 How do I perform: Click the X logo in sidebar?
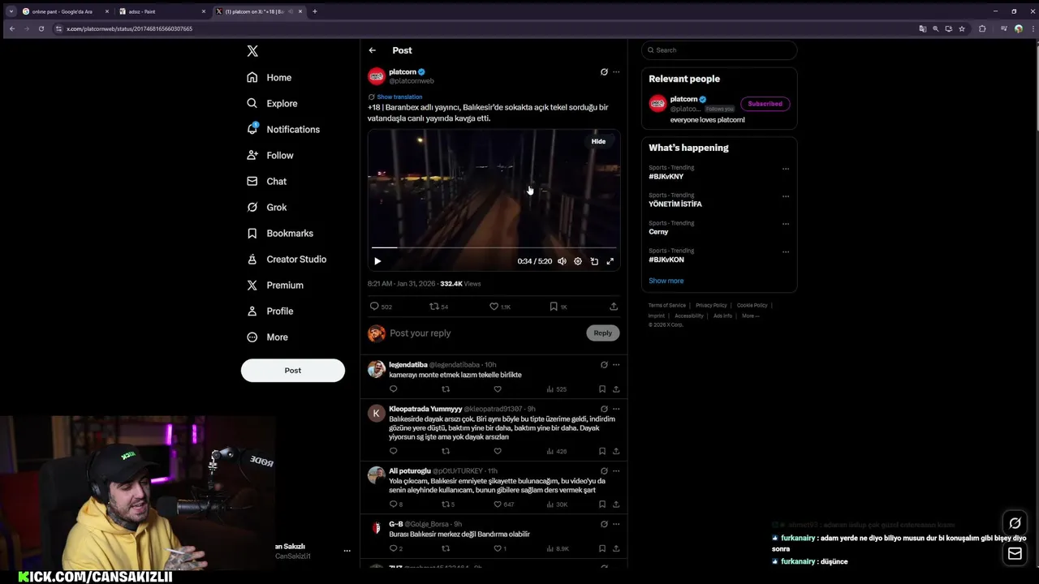point(252,51)
